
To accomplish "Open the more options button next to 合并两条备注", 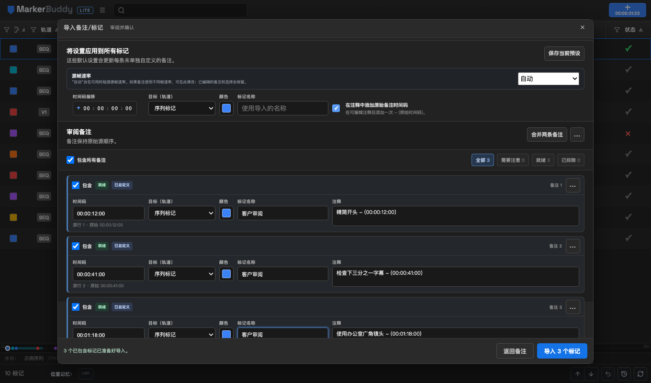I will point(577,135).
